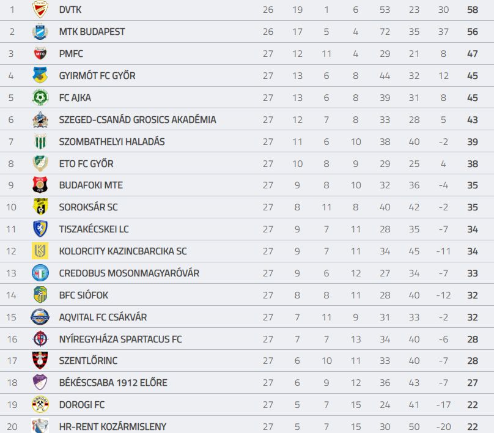
Task: Click the Szentlőrinc team name
Action: point(88,360)
